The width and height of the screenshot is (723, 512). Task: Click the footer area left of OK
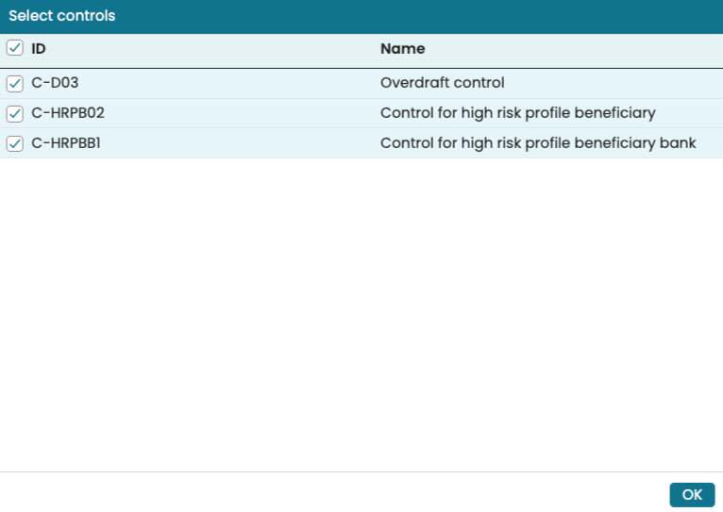coord(330,493)
